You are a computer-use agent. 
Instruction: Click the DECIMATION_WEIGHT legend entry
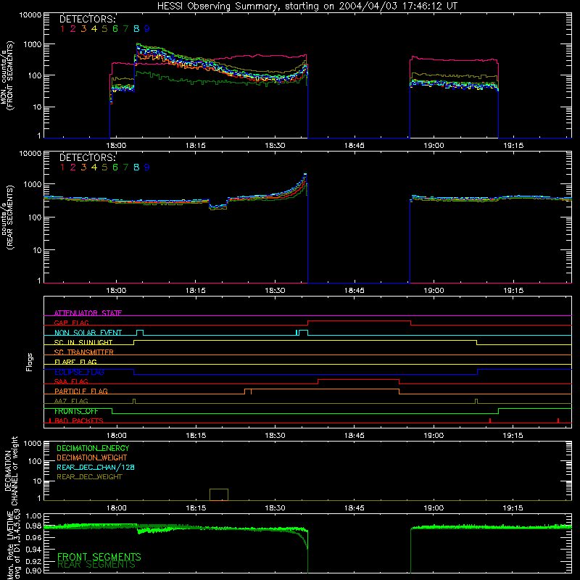(92, 457)
